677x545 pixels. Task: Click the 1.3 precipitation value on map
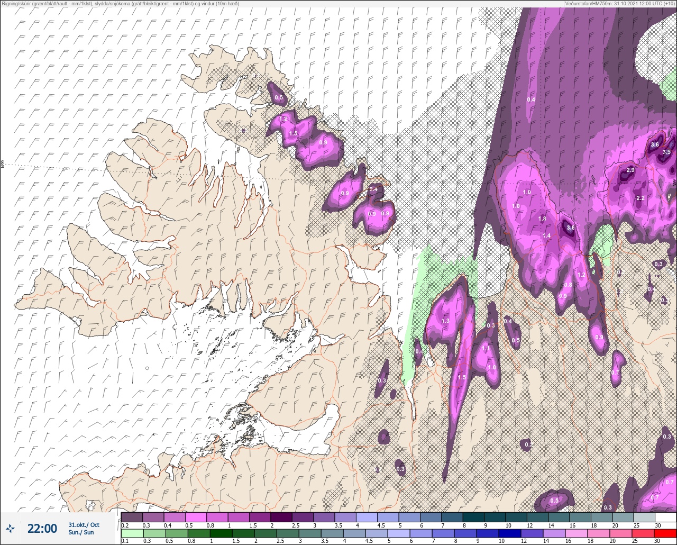pos(445,321)
